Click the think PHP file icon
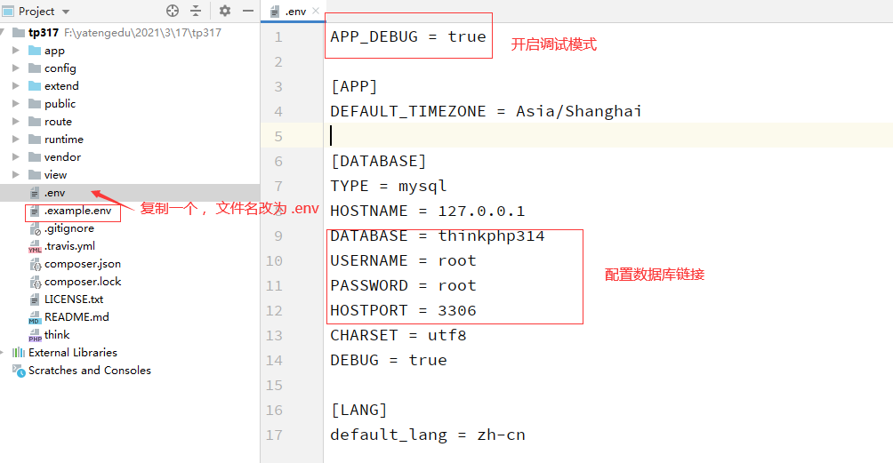This screenshot has height=463, width=893. pyautogui.click(x=35, y=335)
